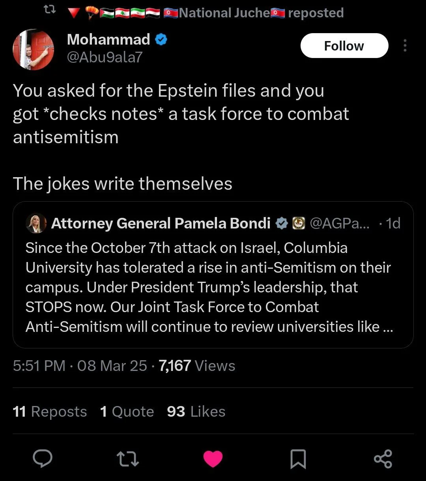Bookmark this post
426x481 pixels.
pos(298,459)
